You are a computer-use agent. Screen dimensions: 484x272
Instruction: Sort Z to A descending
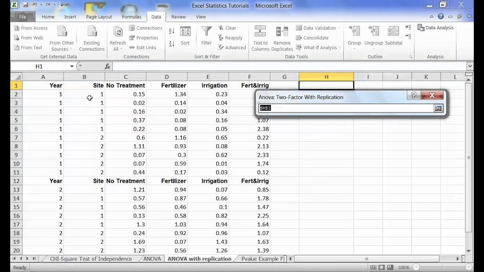click(x=171, y=43)
